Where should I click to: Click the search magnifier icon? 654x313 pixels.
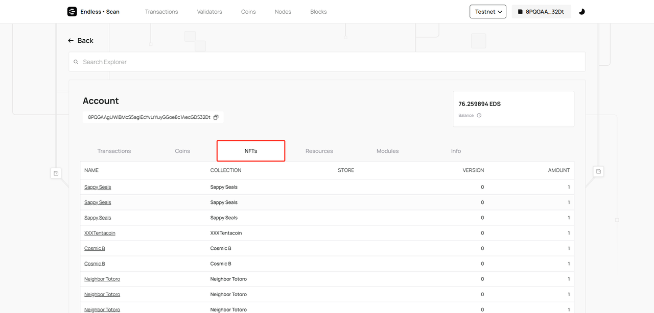point(76,62)
